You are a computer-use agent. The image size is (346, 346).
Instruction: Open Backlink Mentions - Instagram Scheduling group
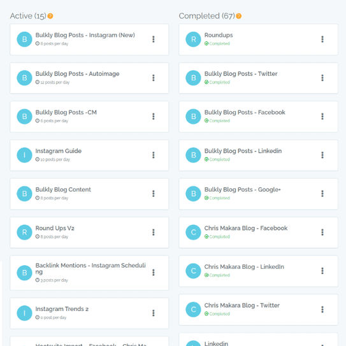click(x=90, y=268)
